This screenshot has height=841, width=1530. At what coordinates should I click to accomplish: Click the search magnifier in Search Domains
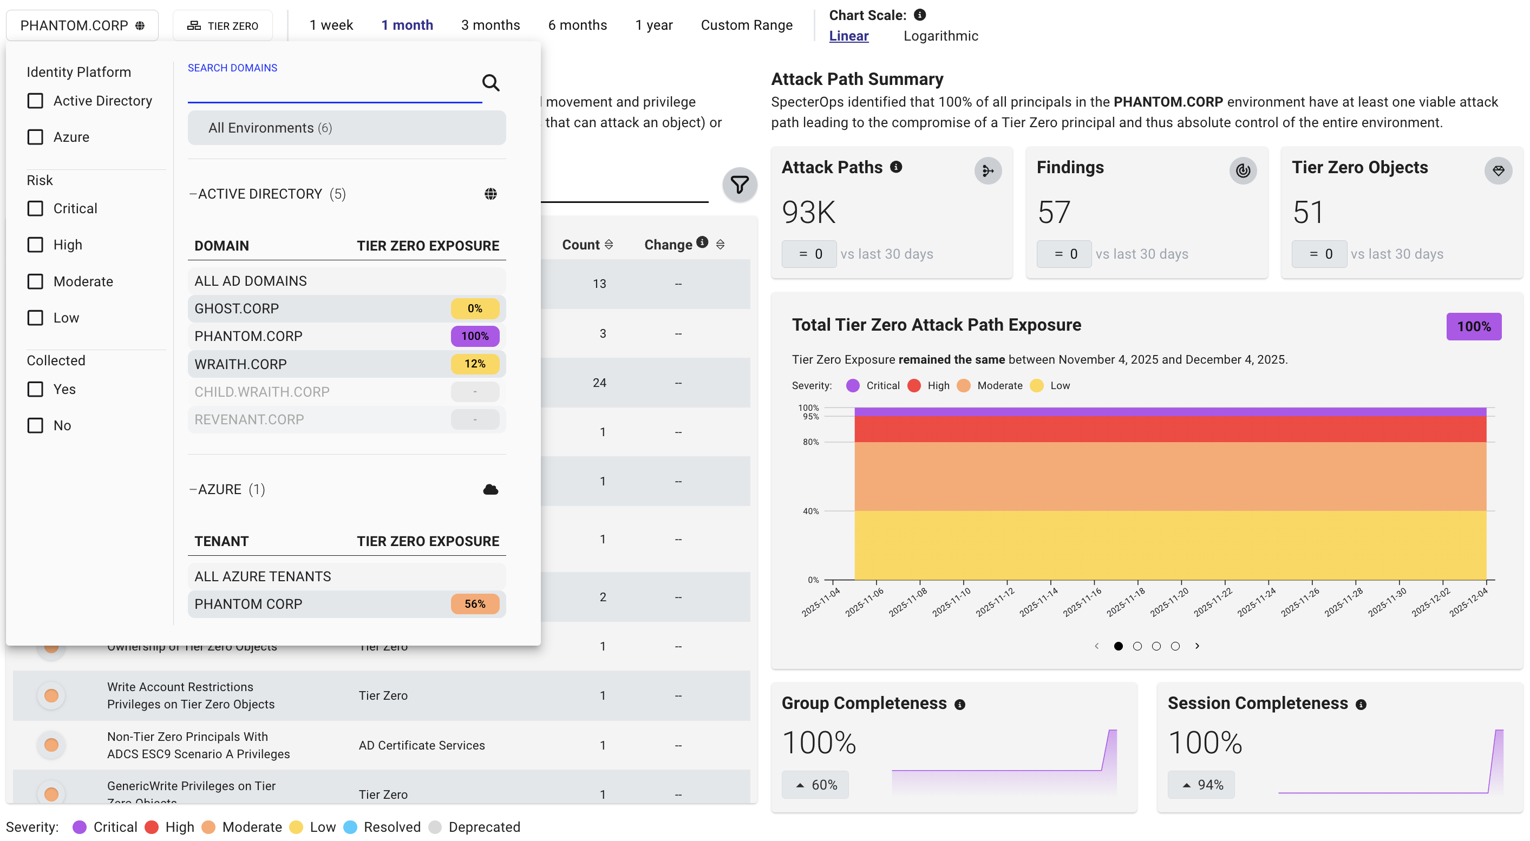click(491, 82)
